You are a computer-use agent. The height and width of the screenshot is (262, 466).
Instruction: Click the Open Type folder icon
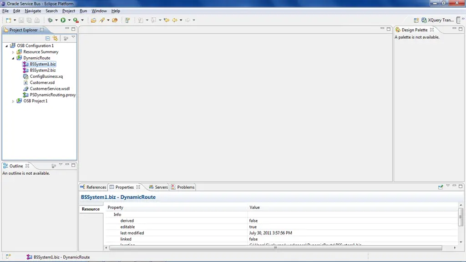pyautogui.click(x=94, y=20)
